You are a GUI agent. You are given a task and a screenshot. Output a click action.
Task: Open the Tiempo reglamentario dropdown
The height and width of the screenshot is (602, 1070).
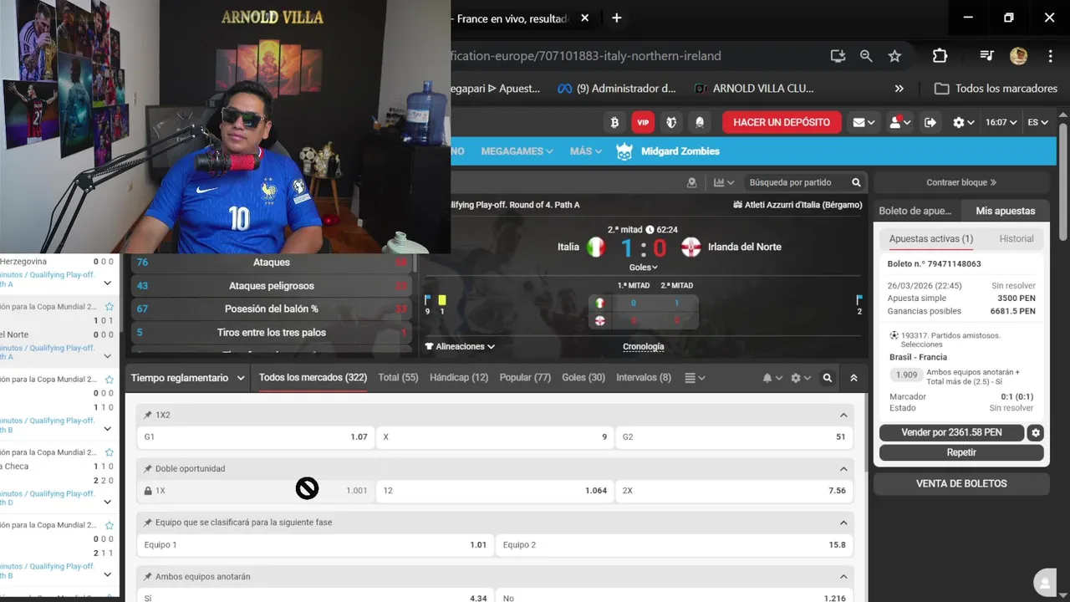pos(188,378)
